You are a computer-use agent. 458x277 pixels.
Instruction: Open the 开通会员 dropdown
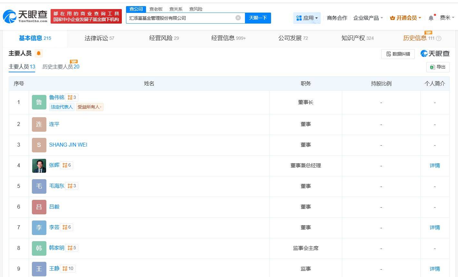(405, 18)
